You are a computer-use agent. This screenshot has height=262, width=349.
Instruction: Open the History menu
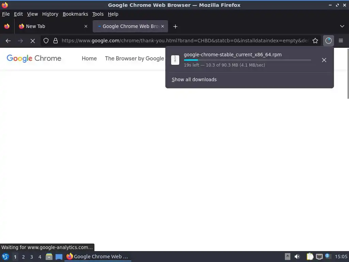tap(50, 14)
